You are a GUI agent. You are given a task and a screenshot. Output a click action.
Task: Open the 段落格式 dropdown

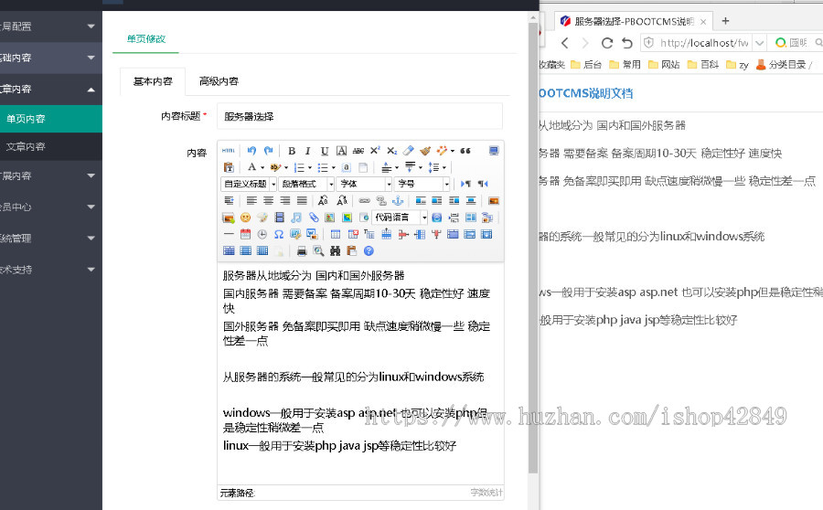pos(306,184)
